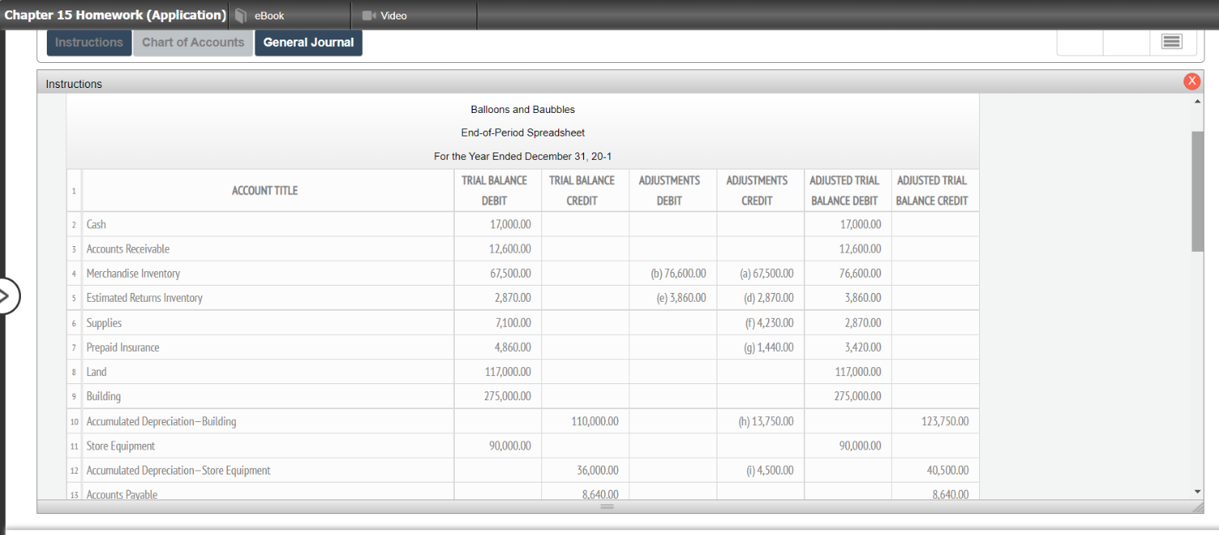Switch to the Chart of Accounts tab
This screenshot has width=1219, height=535.
(193, 42)
